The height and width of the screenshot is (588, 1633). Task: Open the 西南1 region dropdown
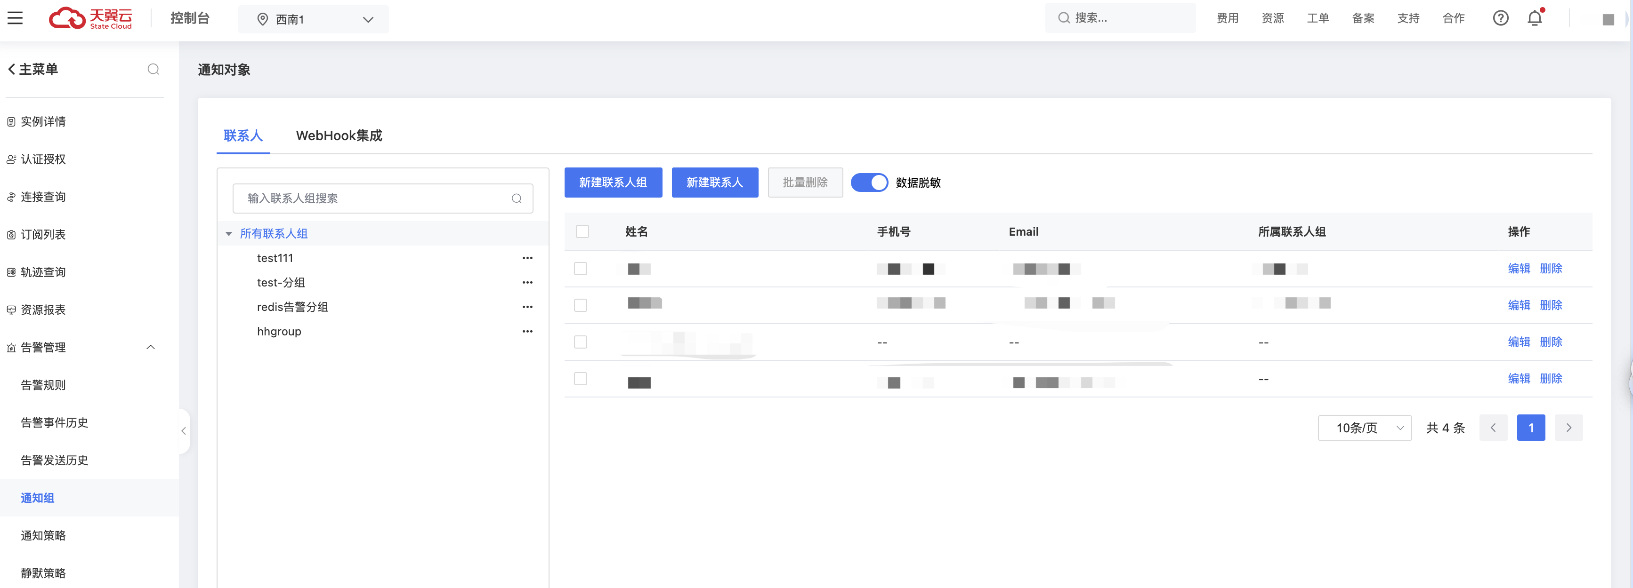coord(313,20)
